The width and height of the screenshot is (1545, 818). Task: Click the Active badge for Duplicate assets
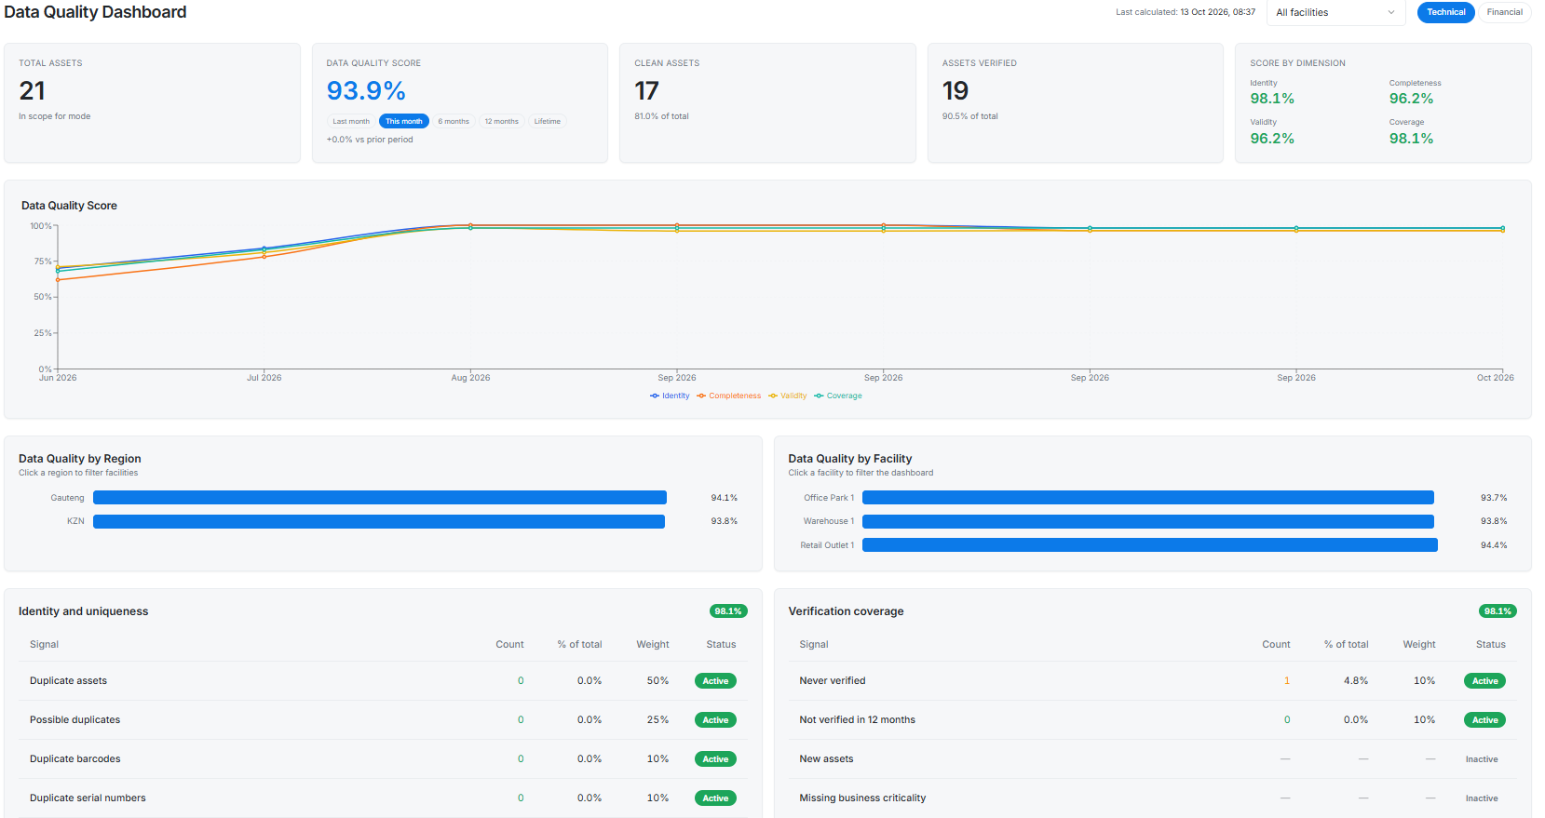(x=715, y=681)
